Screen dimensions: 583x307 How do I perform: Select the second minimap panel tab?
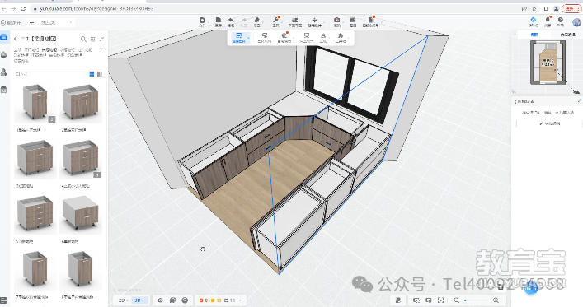pos(567,35)
